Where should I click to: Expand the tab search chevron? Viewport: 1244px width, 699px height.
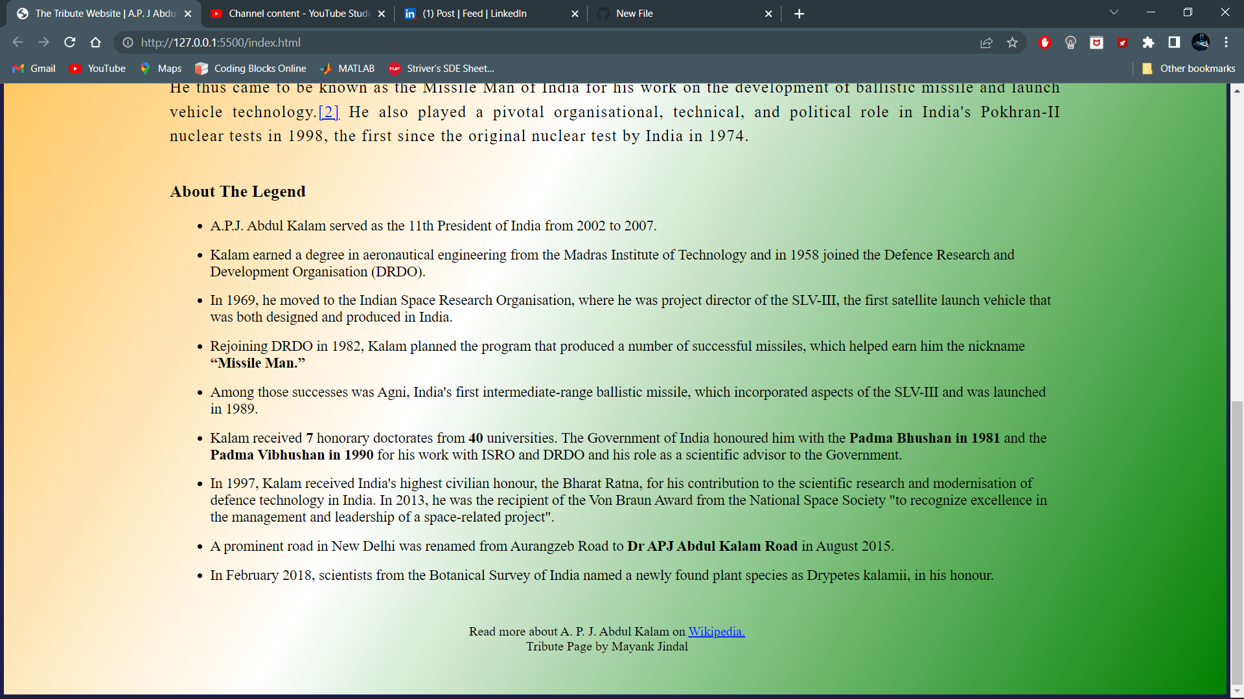tap(1114, 12)
